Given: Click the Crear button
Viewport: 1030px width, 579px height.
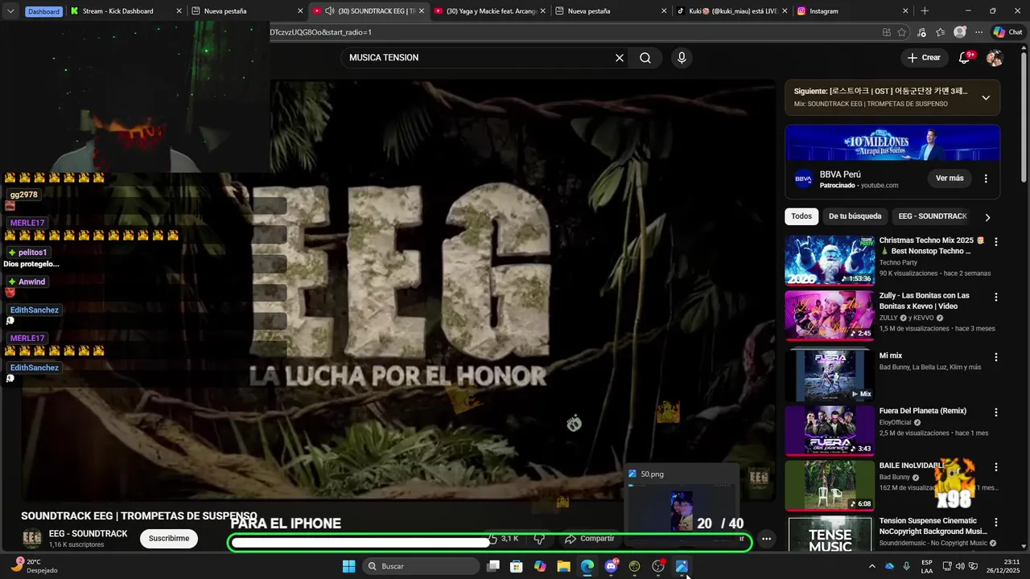Looking at the screenshot, I should pyautogui.click(x=923, y=58).
